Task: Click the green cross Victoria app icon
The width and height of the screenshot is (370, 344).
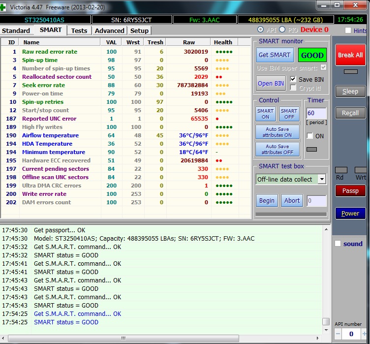Action: tap(2, 7)
